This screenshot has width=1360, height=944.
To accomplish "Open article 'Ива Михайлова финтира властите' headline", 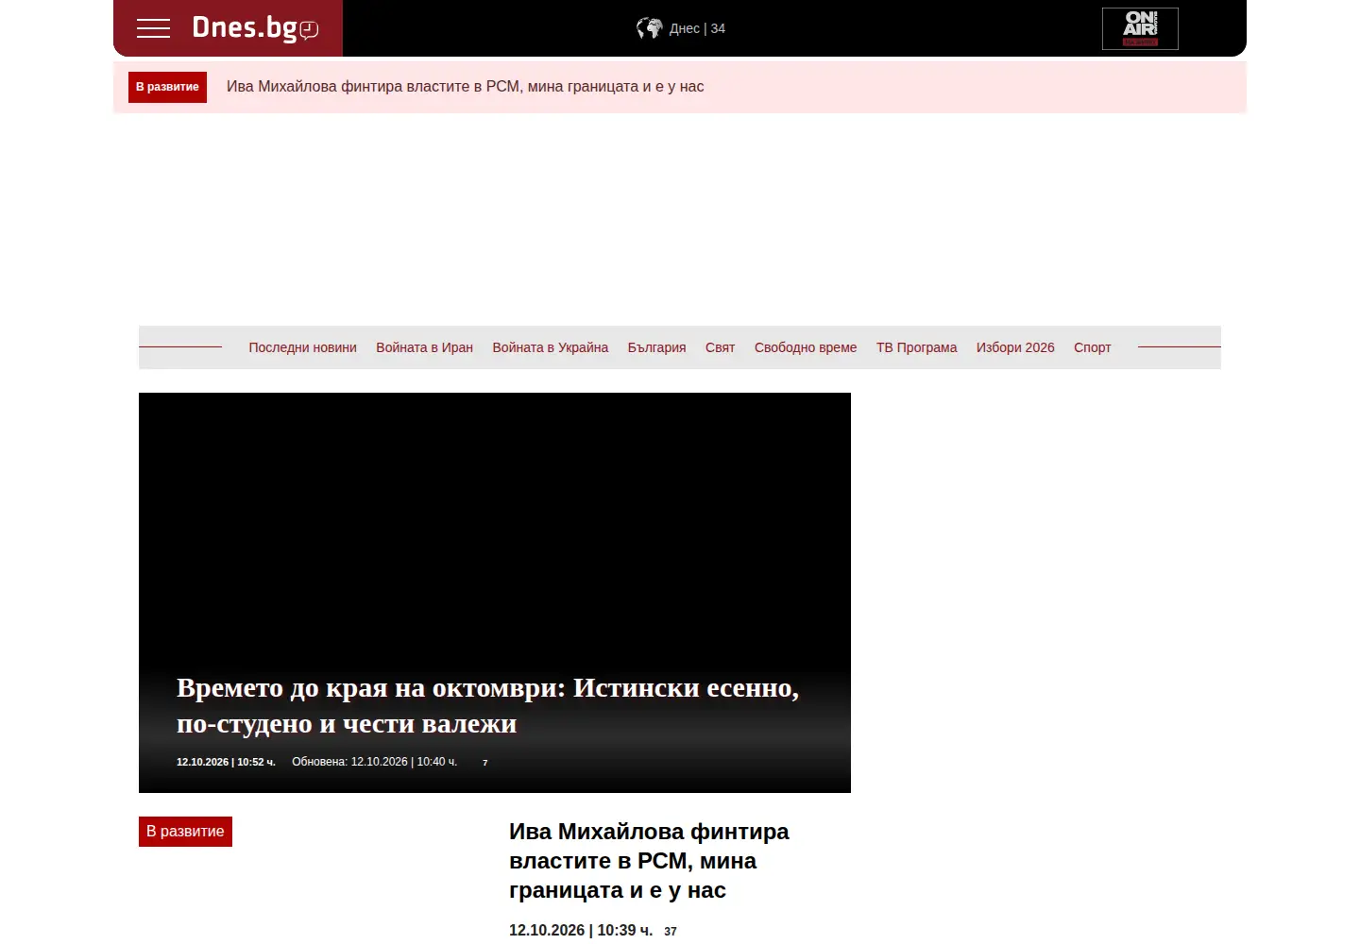I will [x=649, y=861].
